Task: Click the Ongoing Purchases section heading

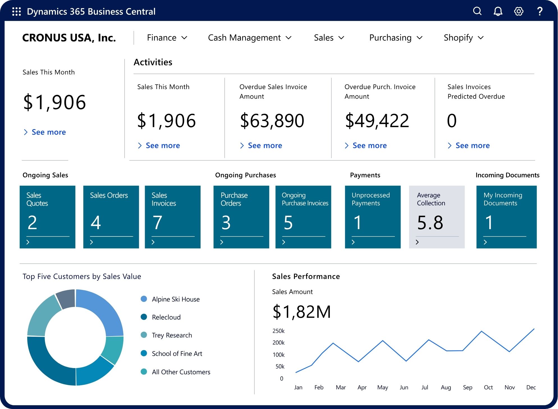Action: tap(245, 175)
